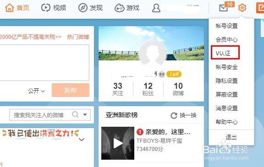Choose V认证 in the dropdown menu
The width and height of the screenshot is (264, 167).
[223, 54]
